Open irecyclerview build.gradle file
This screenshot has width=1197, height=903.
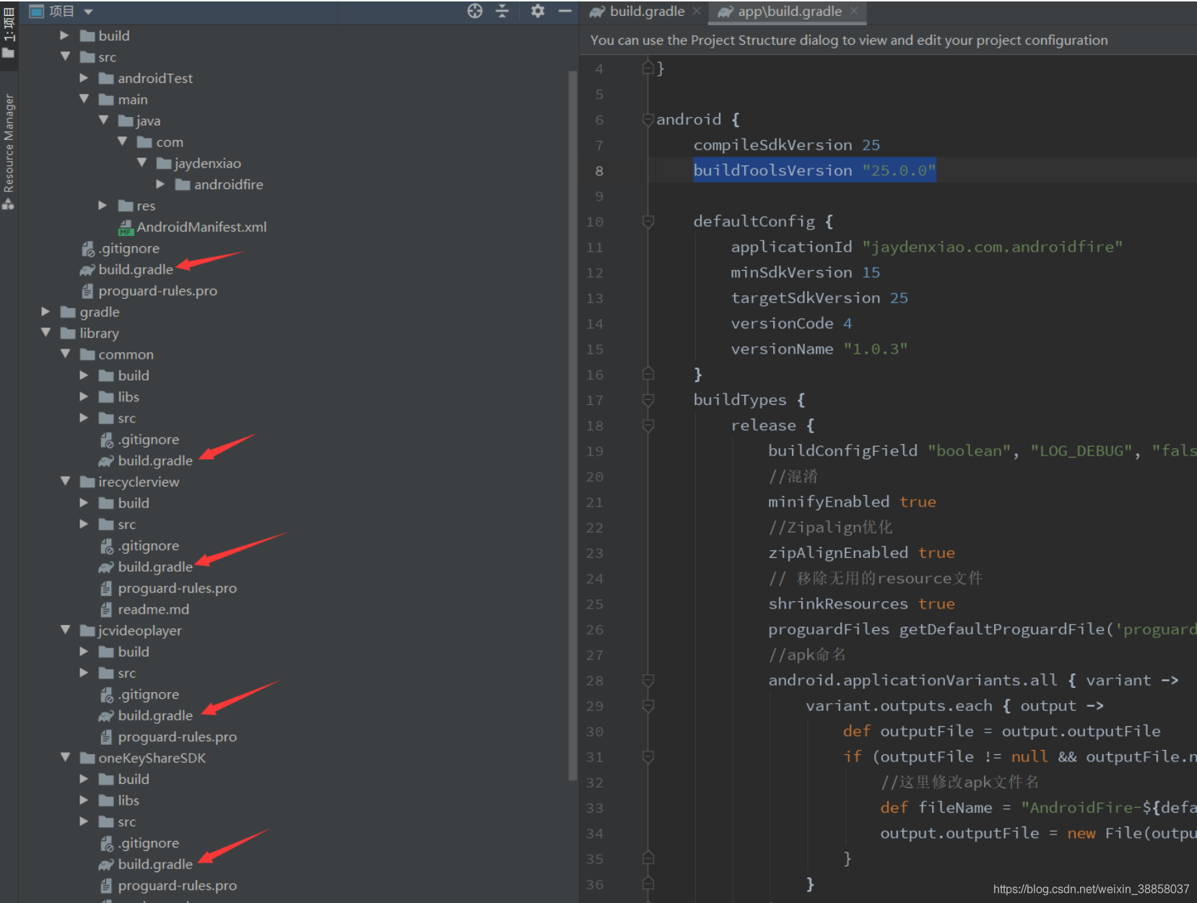click(x=146, y=567)
